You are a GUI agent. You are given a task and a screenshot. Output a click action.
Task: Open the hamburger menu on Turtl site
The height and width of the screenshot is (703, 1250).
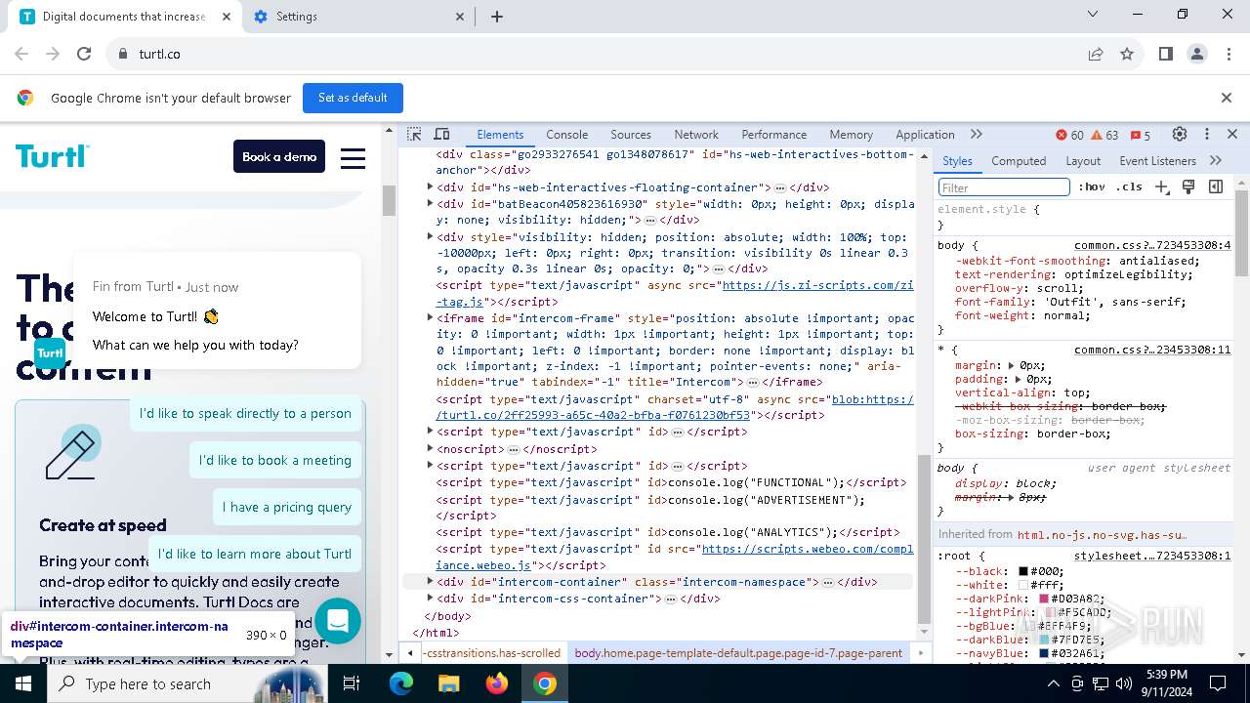pyautogui.click(x=353, y=157)
